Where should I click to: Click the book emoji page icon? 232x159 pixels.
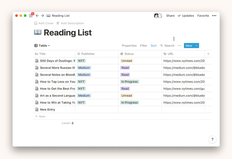pos(38,32)
